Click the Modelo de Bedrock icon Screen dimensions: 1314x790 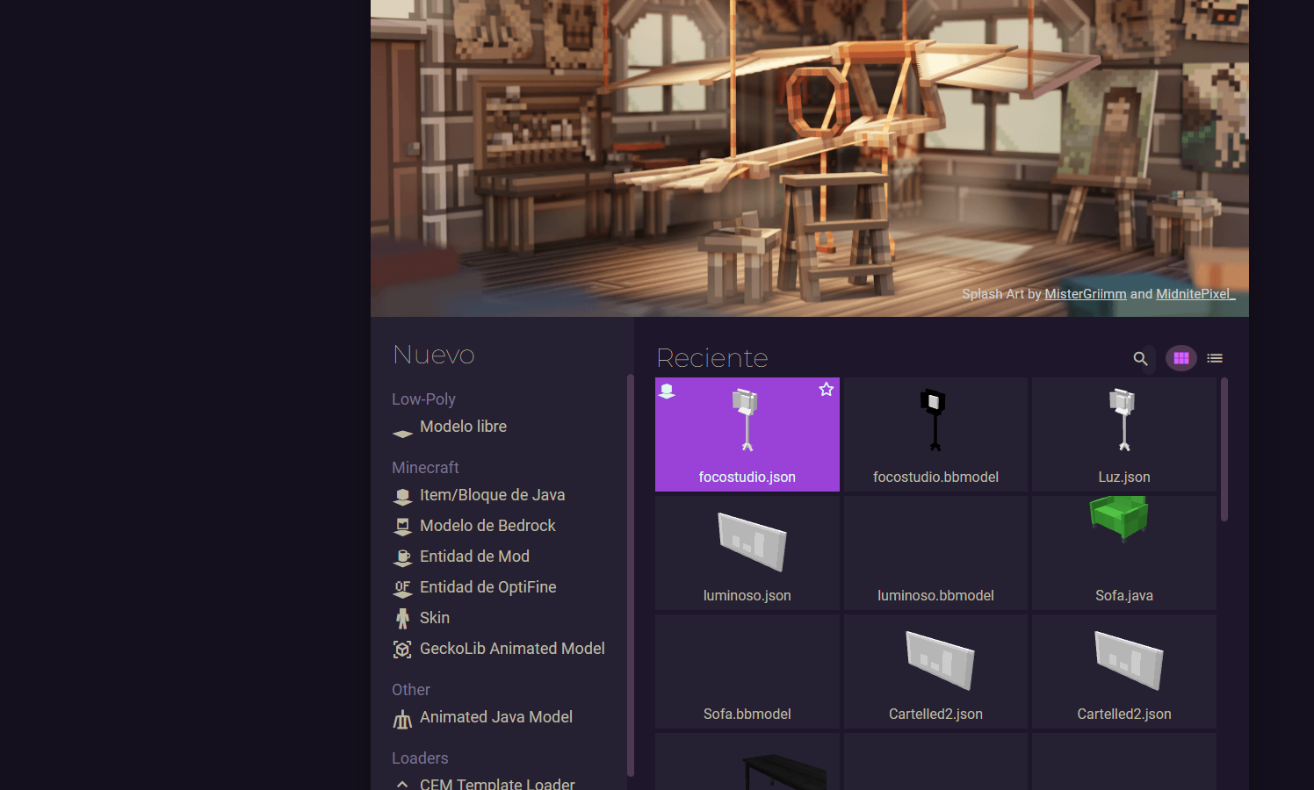pos(403,527)
